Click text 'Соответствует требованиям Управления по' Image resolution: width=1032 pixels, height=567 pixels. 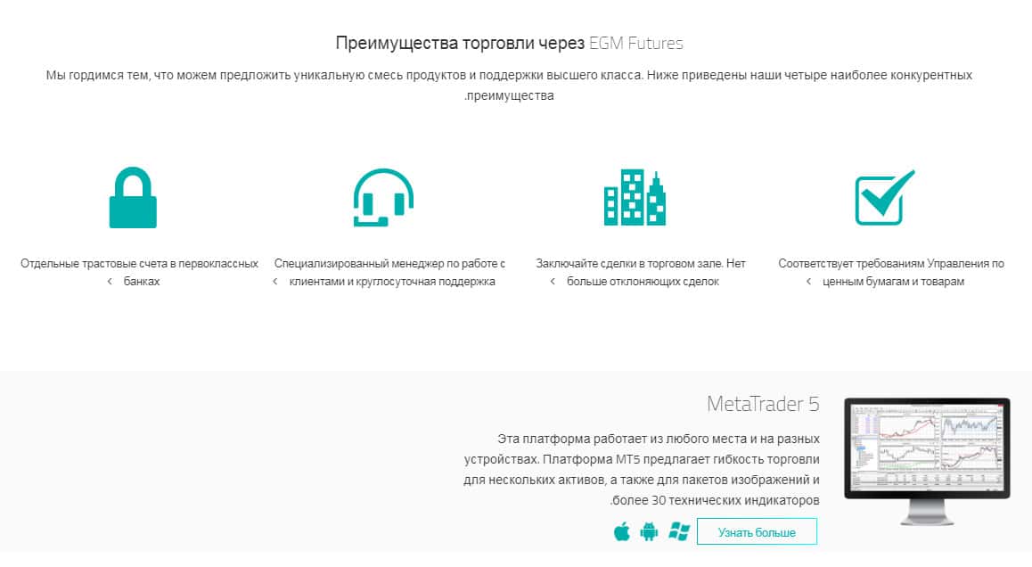(891, 263)
